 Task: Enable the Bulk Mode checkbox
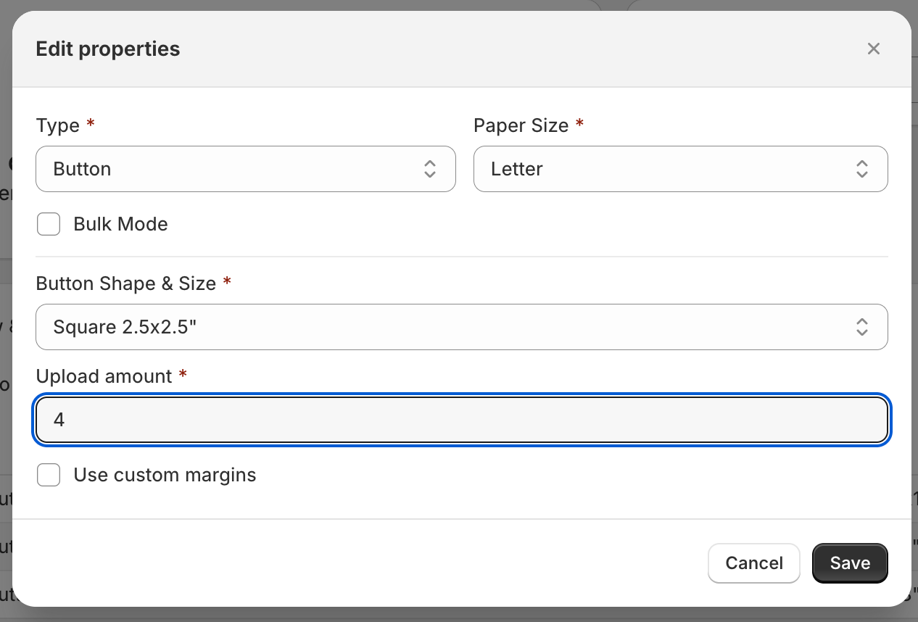pos(49,224)
